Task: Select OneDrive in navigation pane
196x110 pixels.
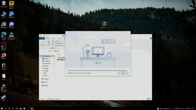Action: click(45, 79)
